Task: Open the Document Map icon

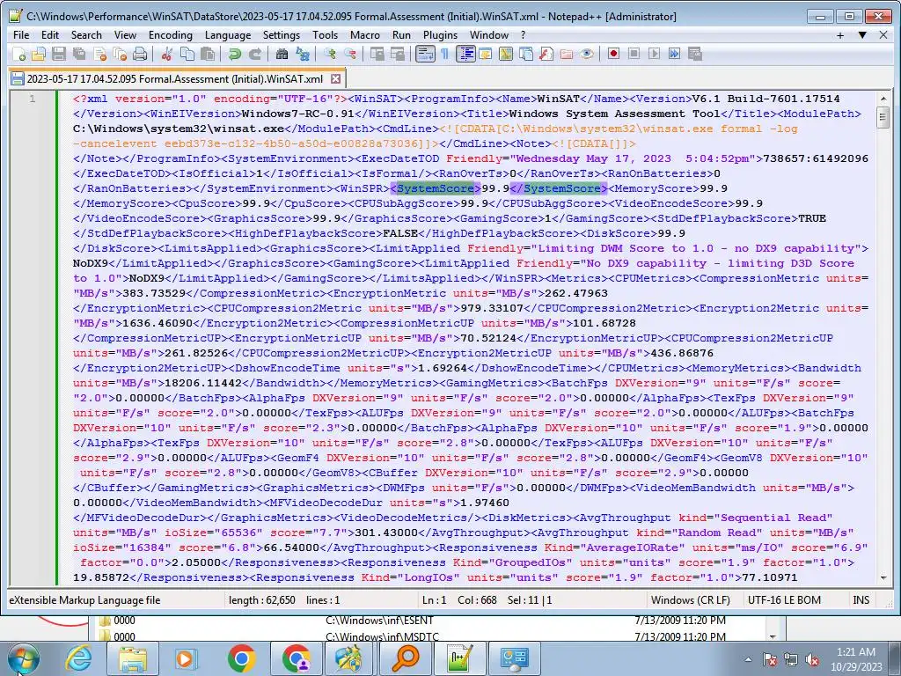Action: (506, 54)
